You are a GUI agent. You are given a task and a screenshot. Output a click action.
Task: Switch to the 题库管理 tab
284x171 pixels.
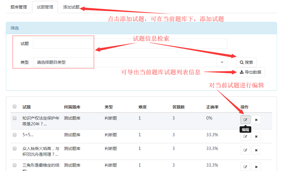[x=19, y=7]
